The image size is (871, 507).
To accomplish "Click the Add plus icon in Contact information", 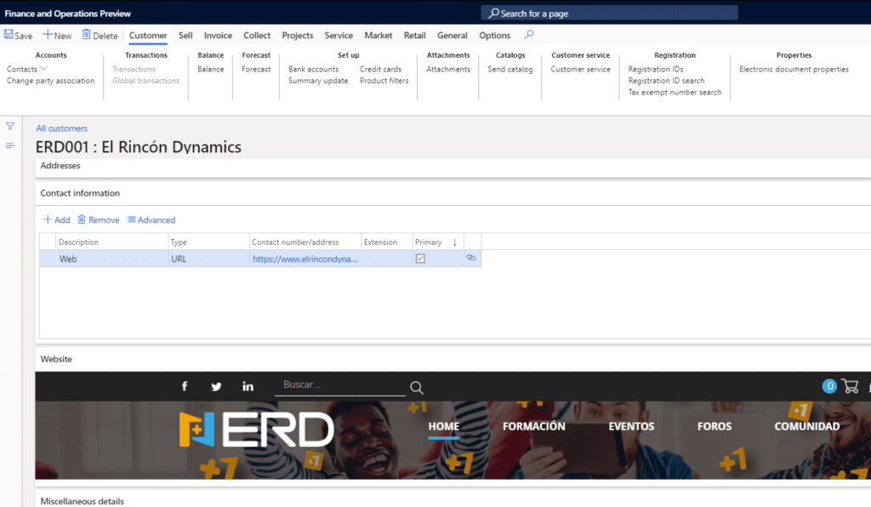I will point(48,219).
